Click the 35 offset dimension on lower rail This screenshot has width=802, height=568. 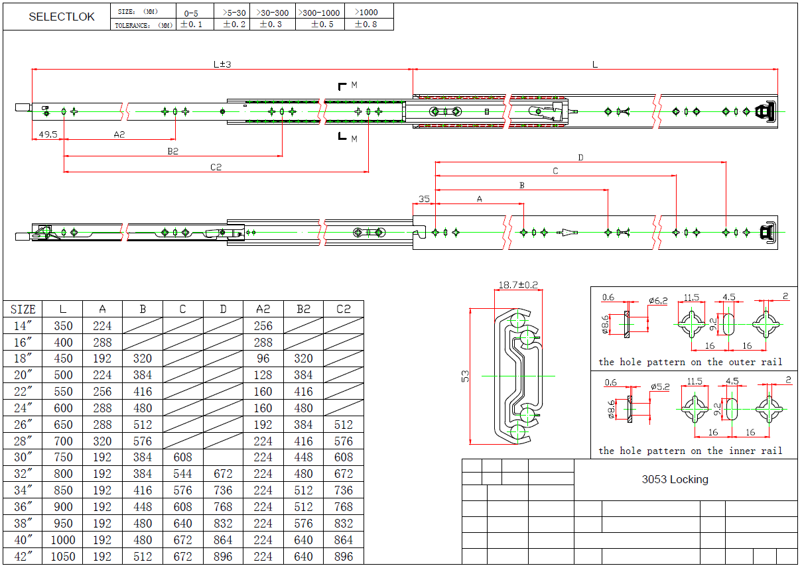pyautogui.click(x=424, y=198)
